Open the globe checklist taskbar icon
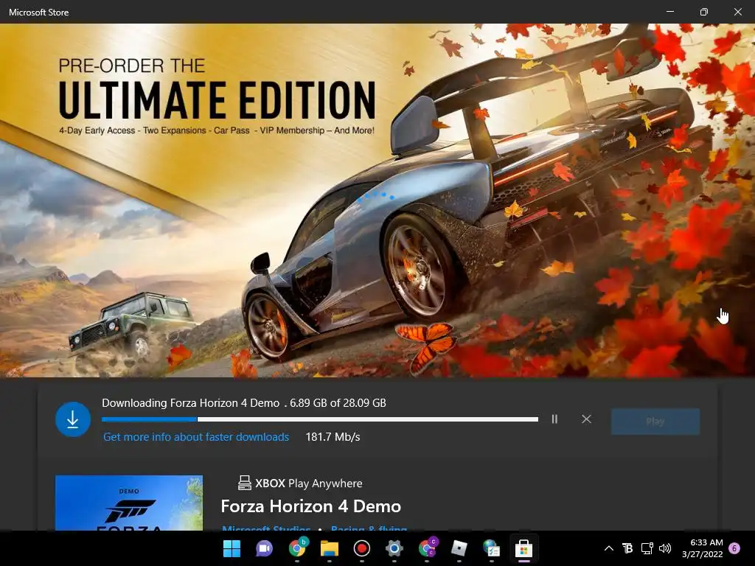The image size is (755, 566). coord(491,548)
